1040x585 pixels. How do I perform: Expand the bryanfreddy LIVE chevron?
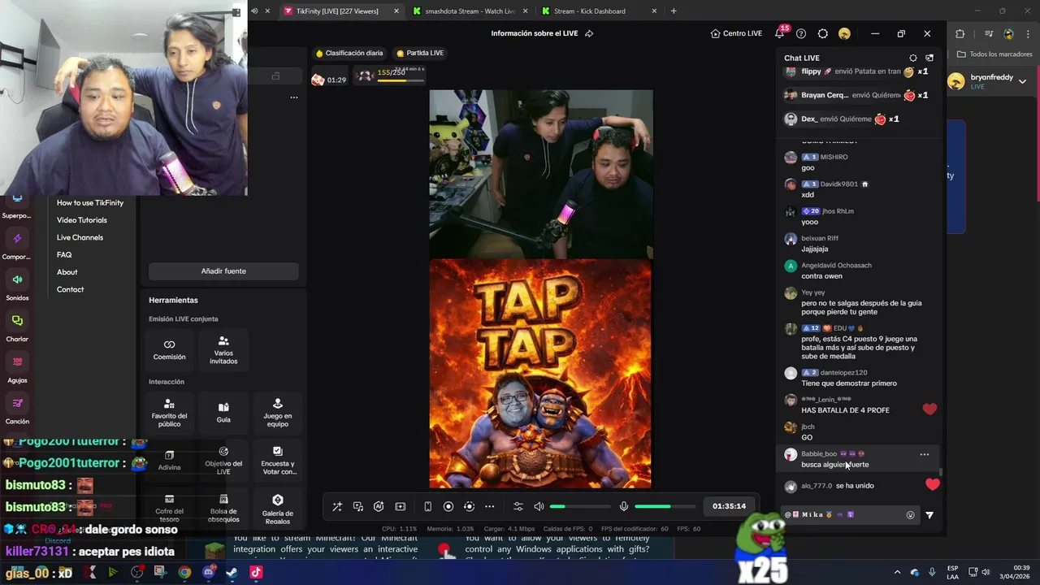coord(1022,80)
